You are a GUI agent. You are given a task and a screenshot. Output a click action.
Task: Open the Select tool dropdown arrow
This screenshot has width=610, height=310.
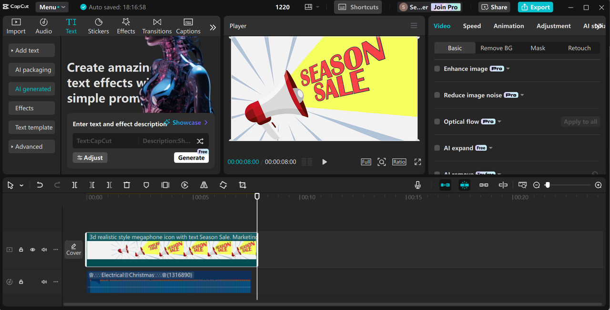tap(21, 185)
